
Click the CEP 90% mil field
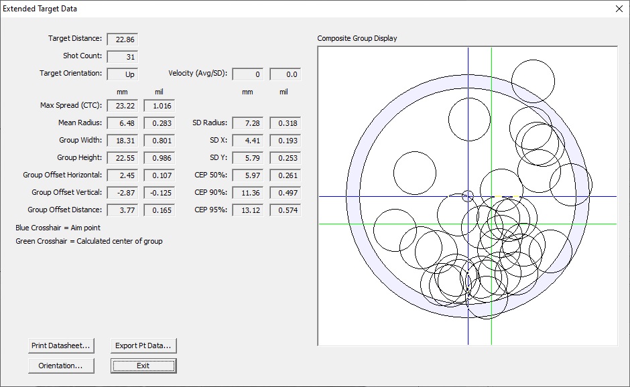pyautogui.click(x=286, y=193)
